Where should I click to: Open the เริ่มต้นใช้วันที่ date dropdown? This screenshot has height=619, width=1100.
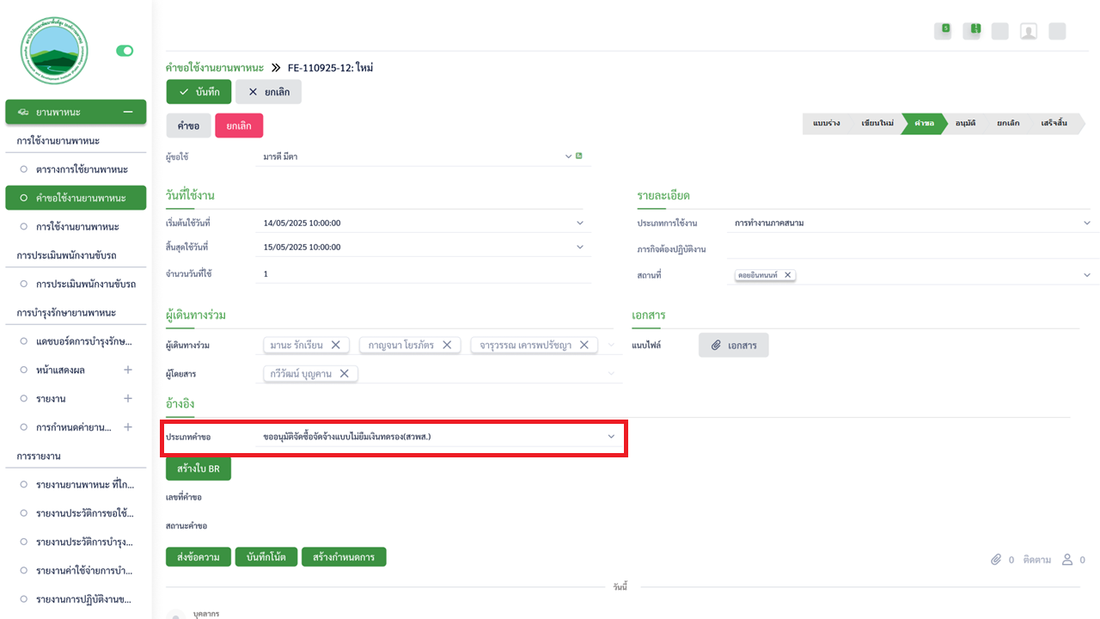point(580,223)
